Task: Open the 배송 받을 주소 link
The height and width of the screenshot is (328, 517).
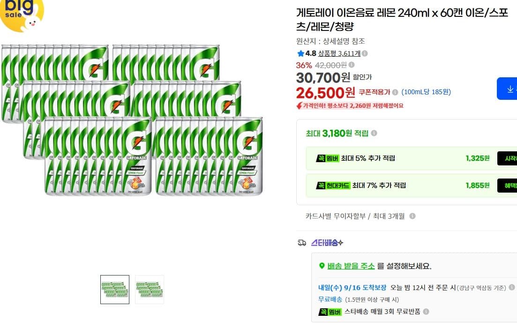Action: point(351,266)
